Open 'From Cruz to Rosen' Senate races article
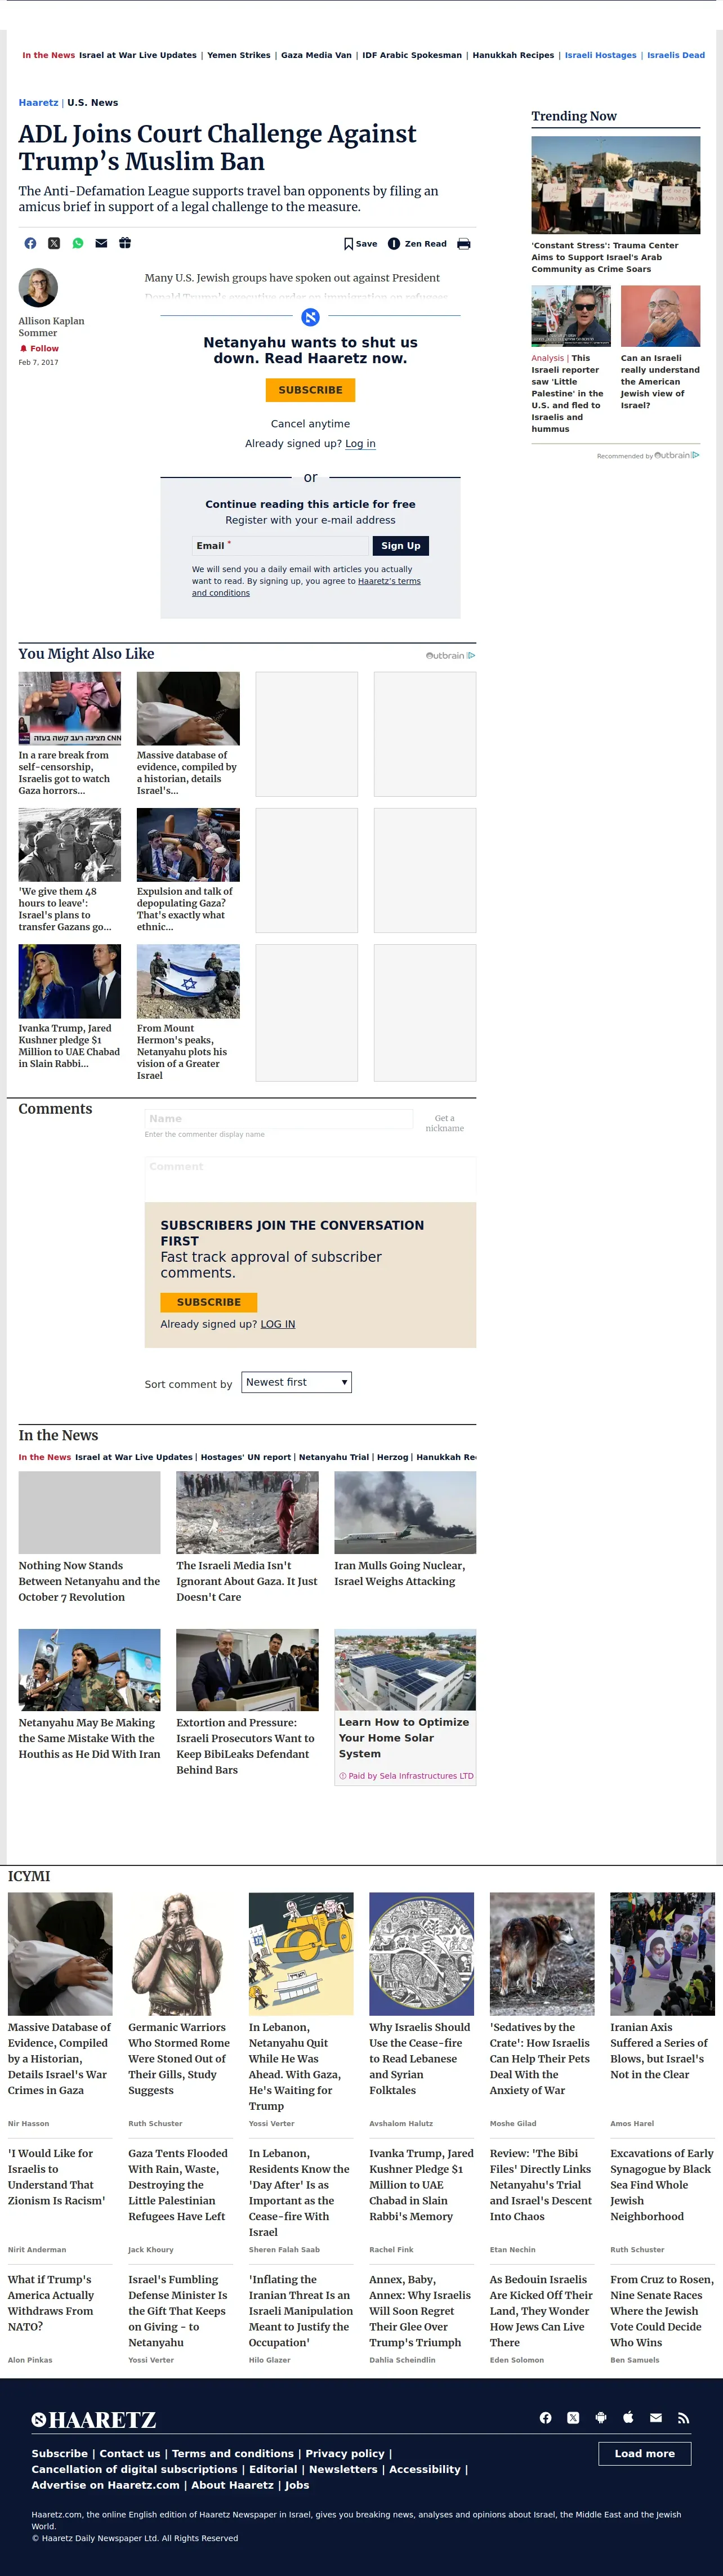The width and height of the screenshot is (723, 2576). 662,2311
